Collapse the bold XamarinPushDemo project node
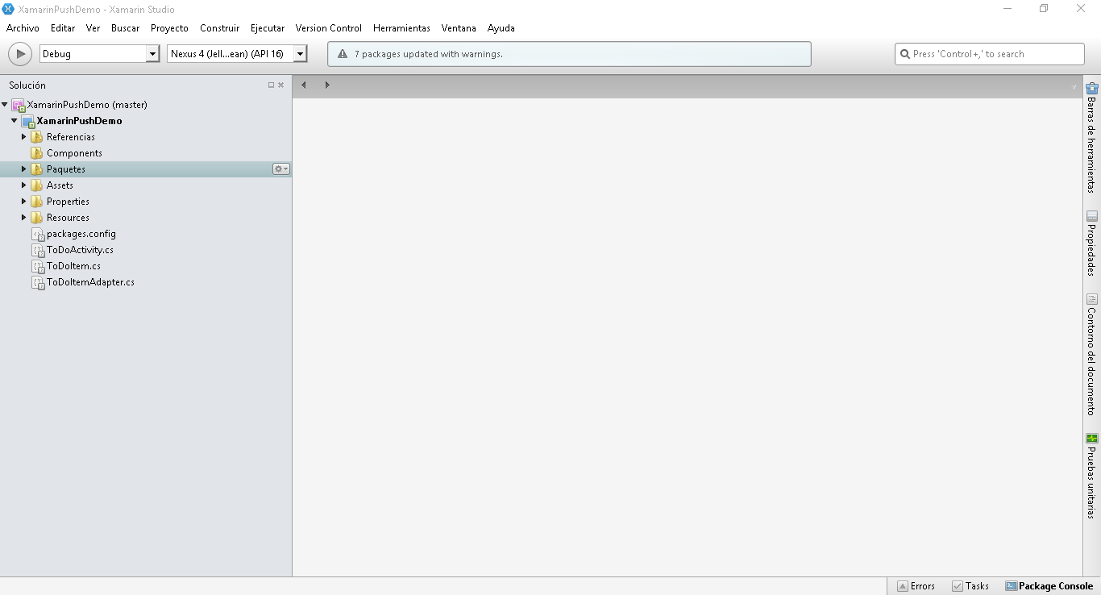This screenshot has width=1101, height=595. pos(15,120)
